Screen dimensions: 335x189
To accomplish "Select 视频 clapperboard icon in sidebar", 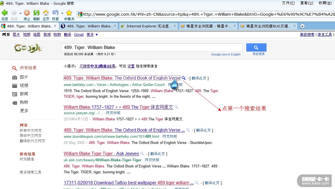I will click(15, 86).
